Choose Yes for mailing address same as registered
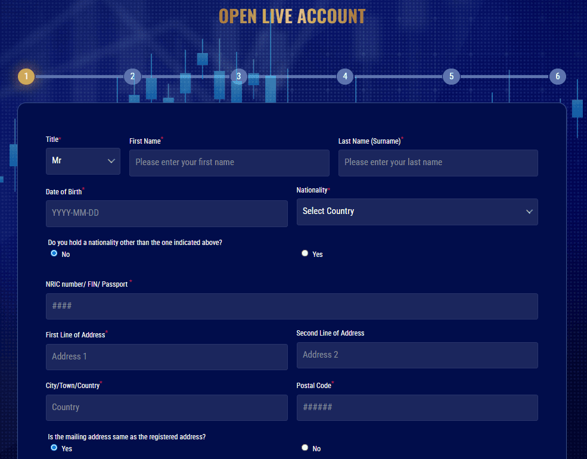This screenshot has width=587, height=459. click(x=54, y=448)
